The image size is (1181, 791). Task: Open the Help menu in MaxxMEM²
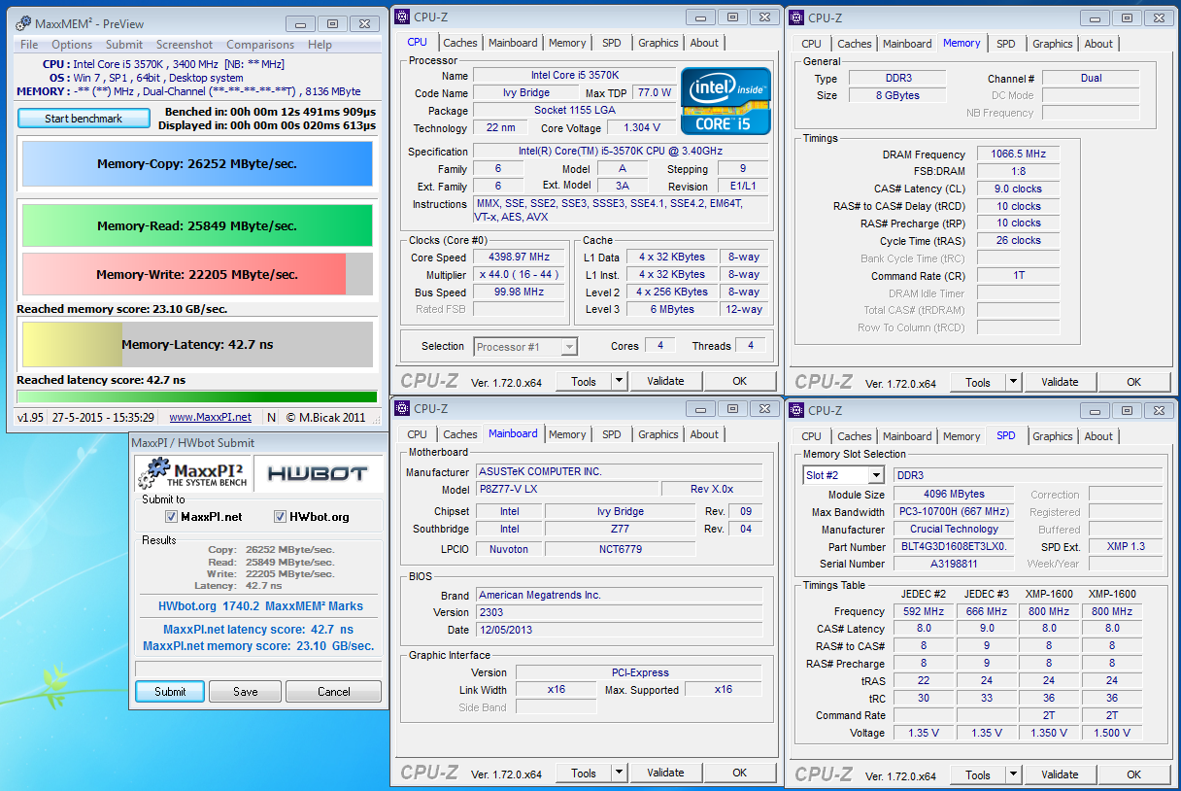tap(320, 45)
